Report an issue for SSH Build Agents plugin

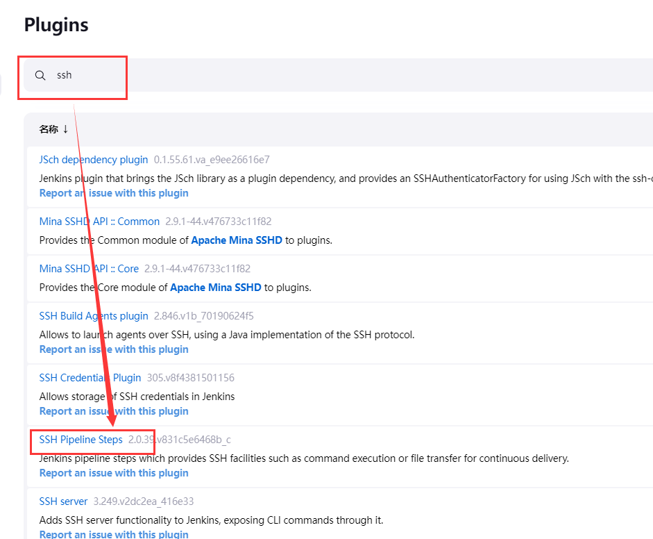[x=114, y=349]
